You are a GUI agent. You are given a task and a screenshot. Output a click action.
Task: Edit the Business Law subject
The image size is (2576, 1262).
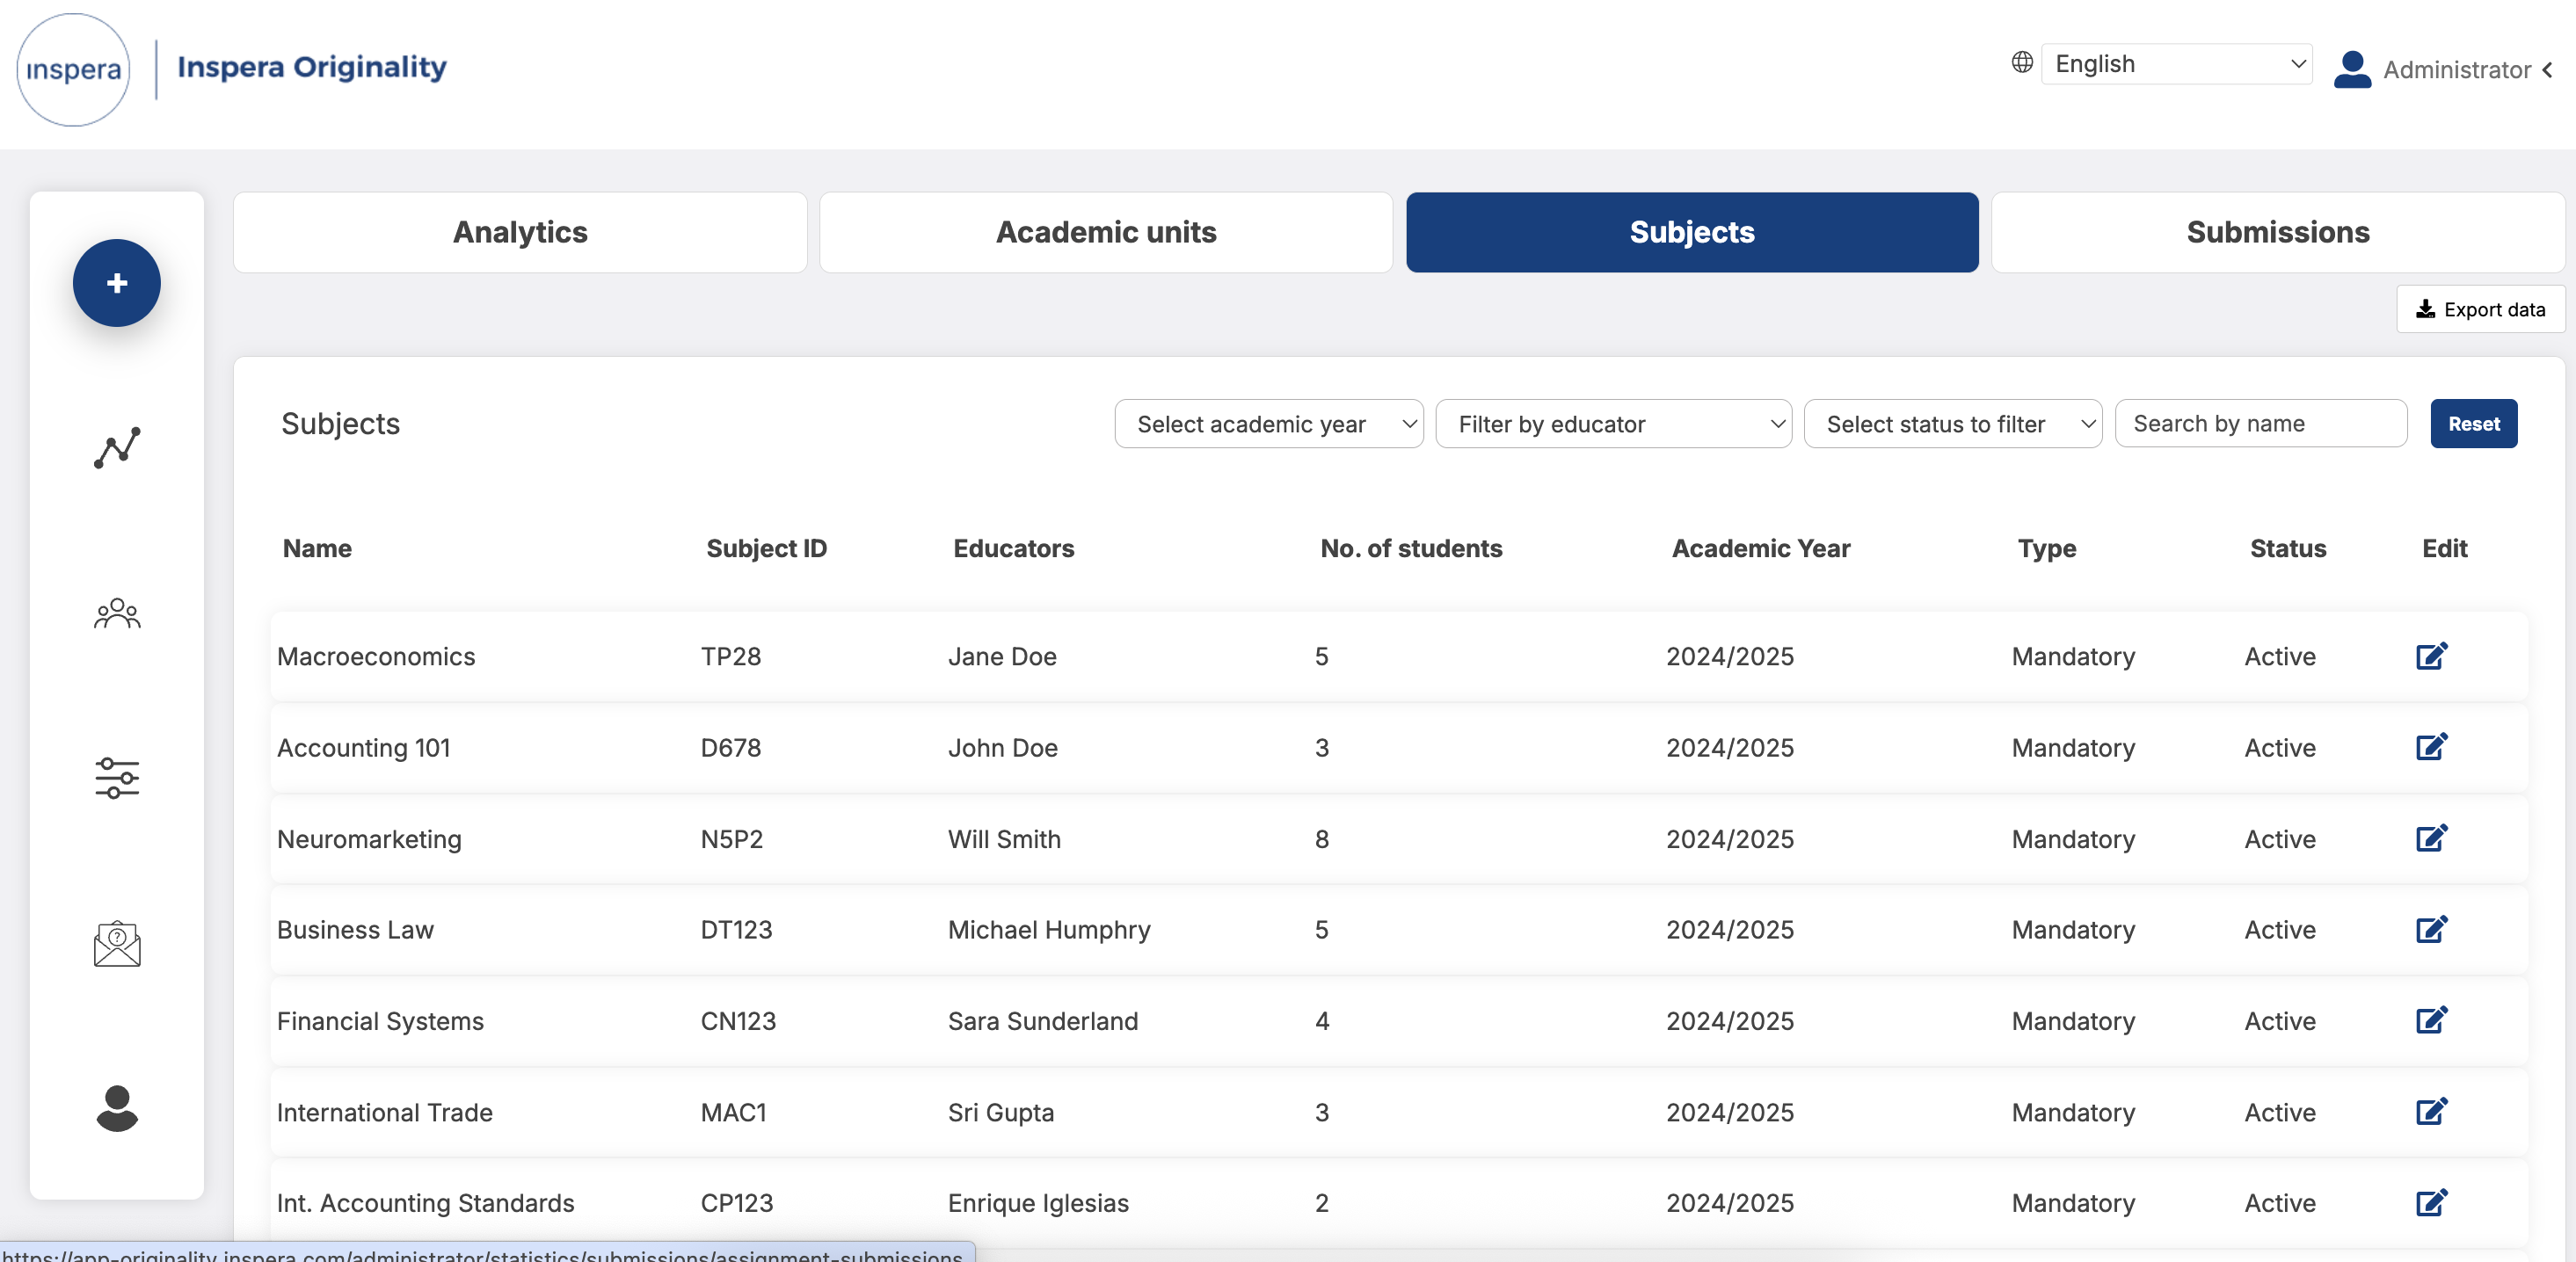pos(2431,929)
